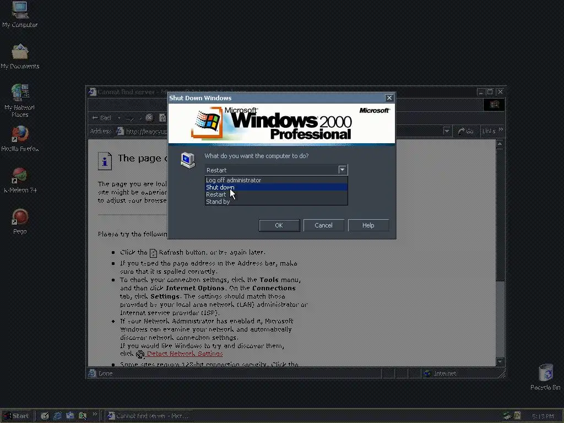Click the IE throbber logo
The height and width of the screenshot is (423, 564).
(493, 105)
